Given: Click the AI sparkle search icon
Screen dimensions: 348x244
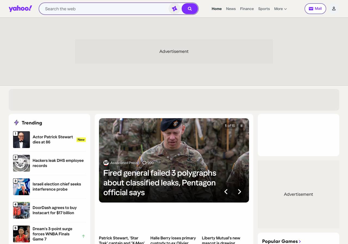Looking at the screenshot, I should click(x=175, y=9).
